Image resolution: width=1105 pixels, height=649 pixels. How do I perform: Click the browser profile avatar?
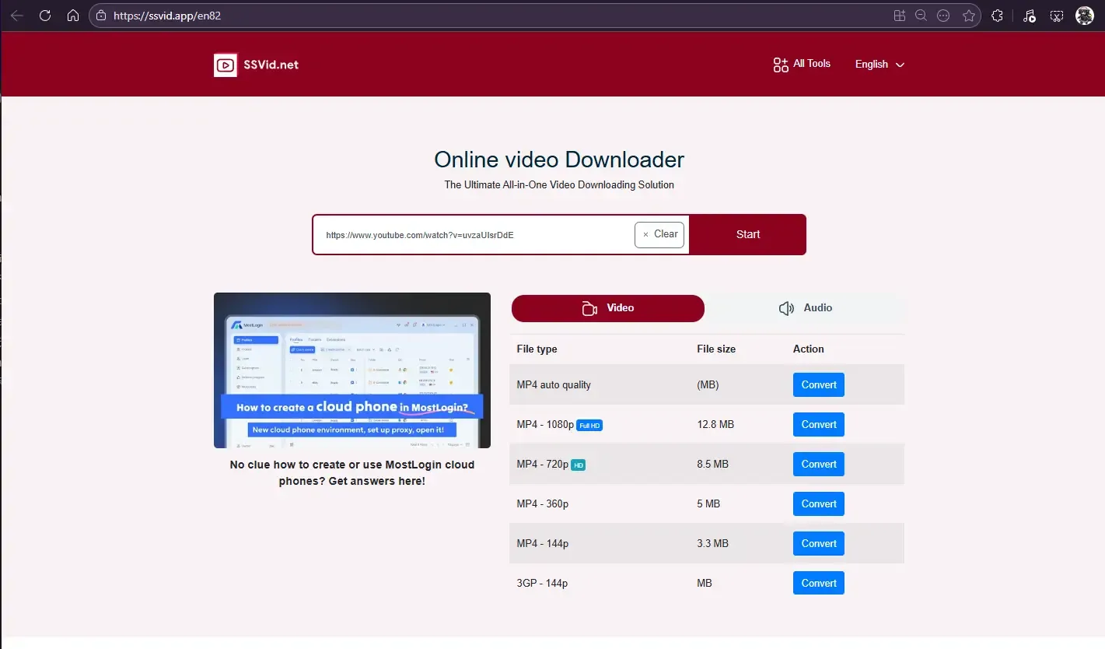pos(1084,16)
